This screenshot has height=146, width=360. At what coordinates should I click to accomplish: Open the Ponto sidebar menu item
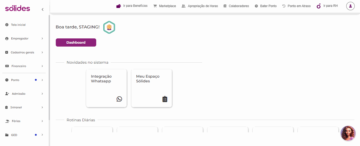[24, 80]
